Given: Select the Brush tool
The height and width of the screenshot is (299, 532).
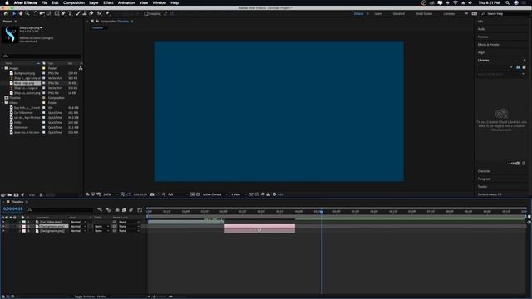Looking at the screenshot, I should coord(78,13).
